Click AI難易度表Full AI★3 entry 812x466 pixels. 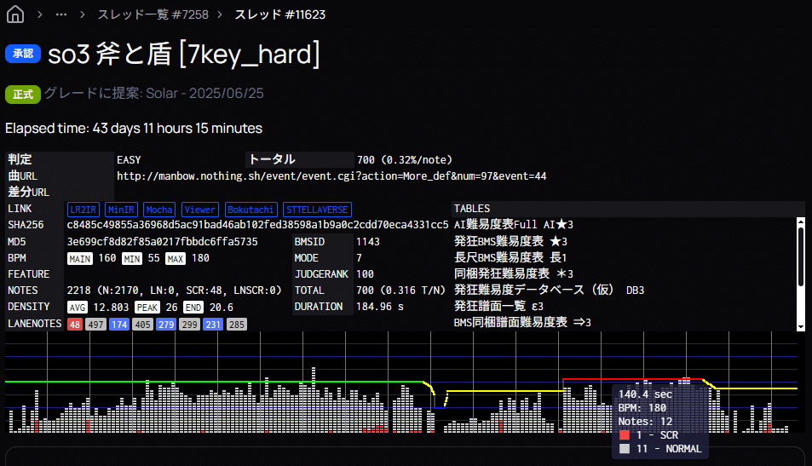514,225
